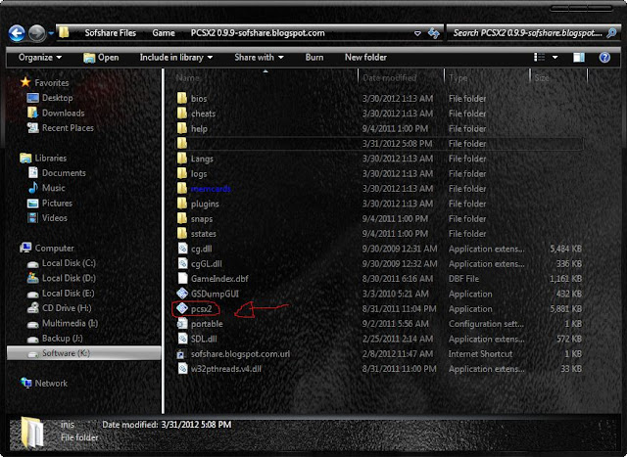Expand Include in library menu
This screenshot has height=457, width=627.
pos(176,57)
